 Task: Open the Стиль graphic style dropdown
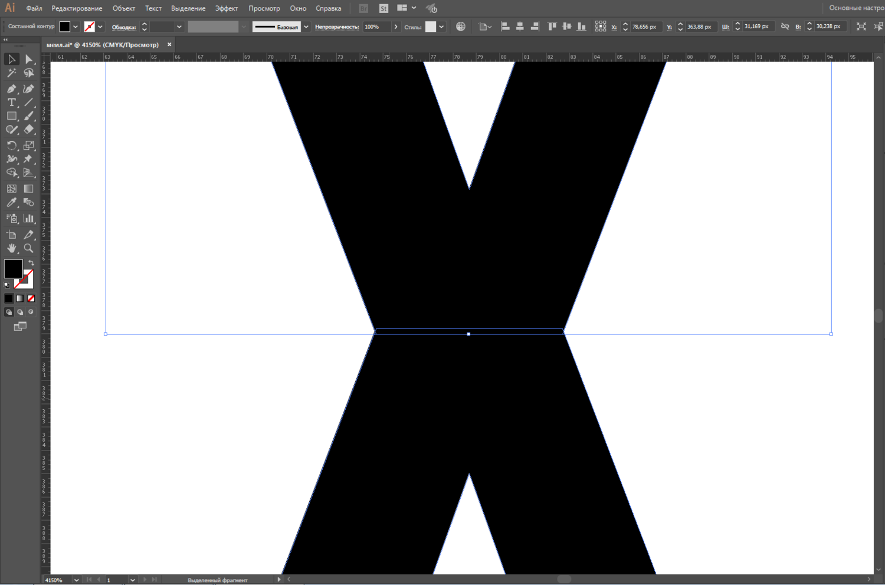tap(441, 27)
